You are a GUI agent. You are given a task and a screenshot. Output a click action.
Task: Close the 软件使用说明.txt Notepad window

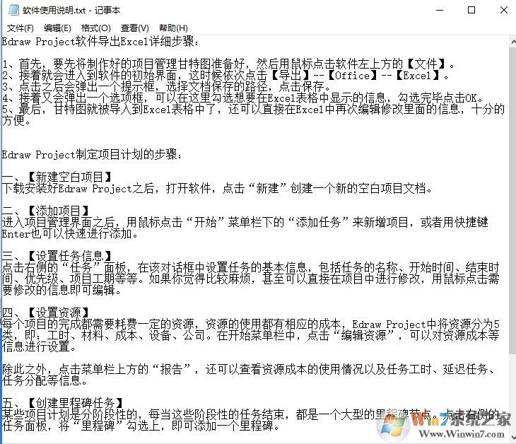[x=503, y=10]
